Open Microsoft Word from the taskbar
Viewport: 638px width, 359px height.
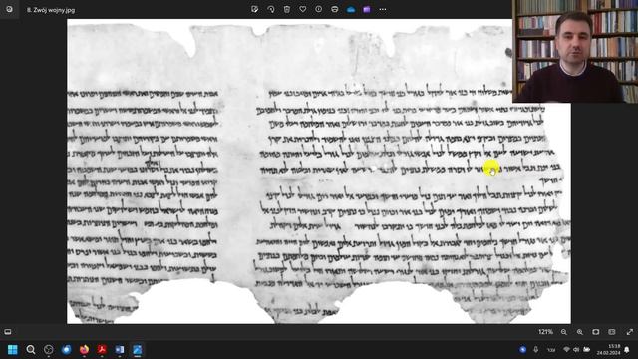[x=120, y=350]
